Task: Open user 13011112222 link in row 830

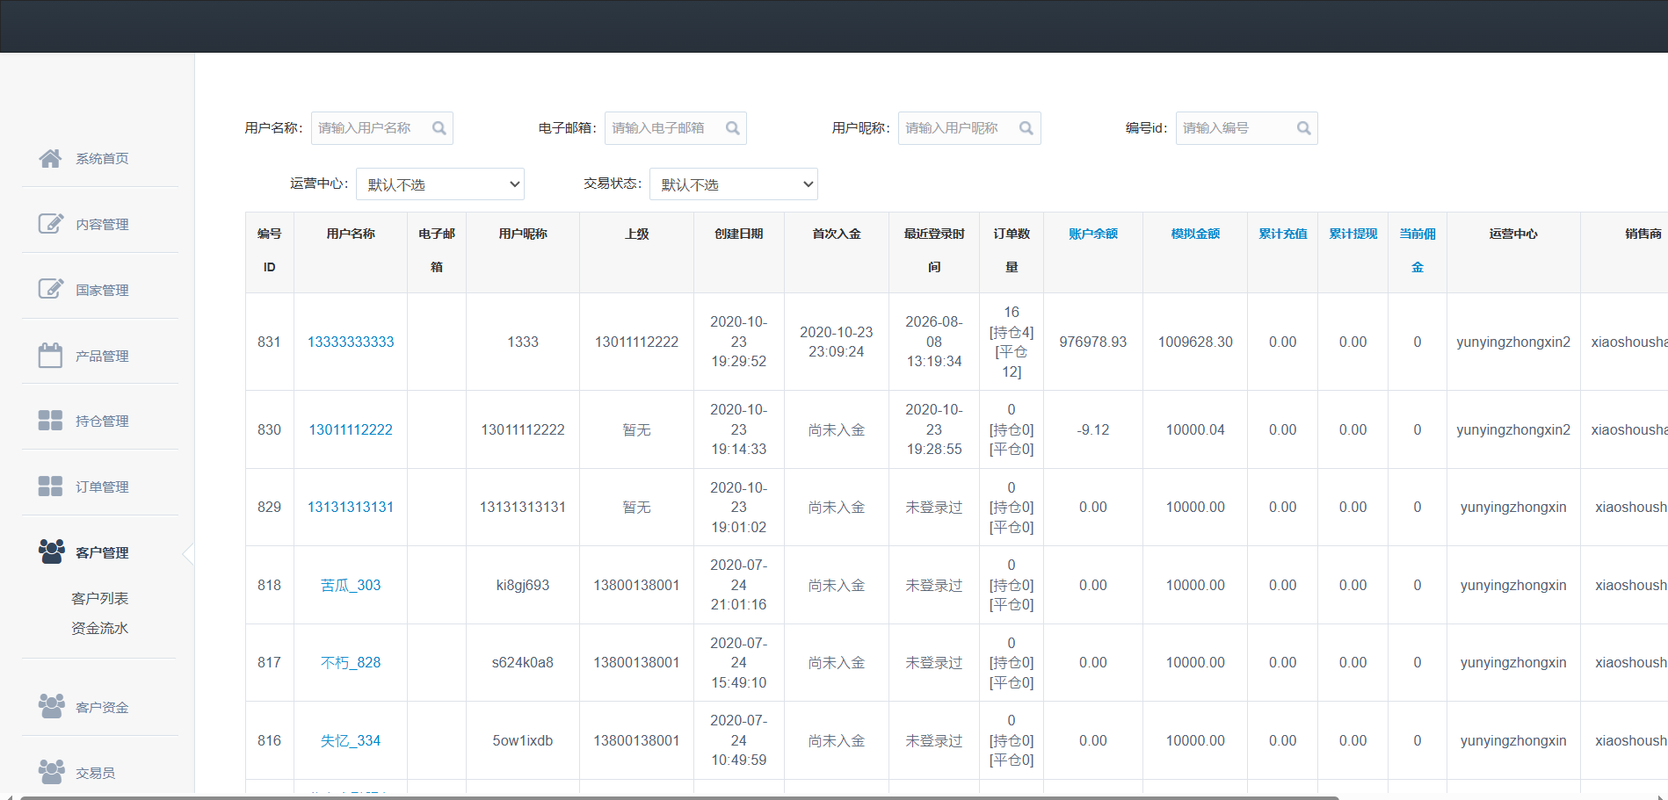Action: [x=351, y=429]
